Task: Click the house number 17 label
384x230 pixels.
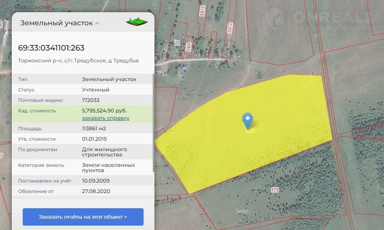Action: tap(4, 32)
